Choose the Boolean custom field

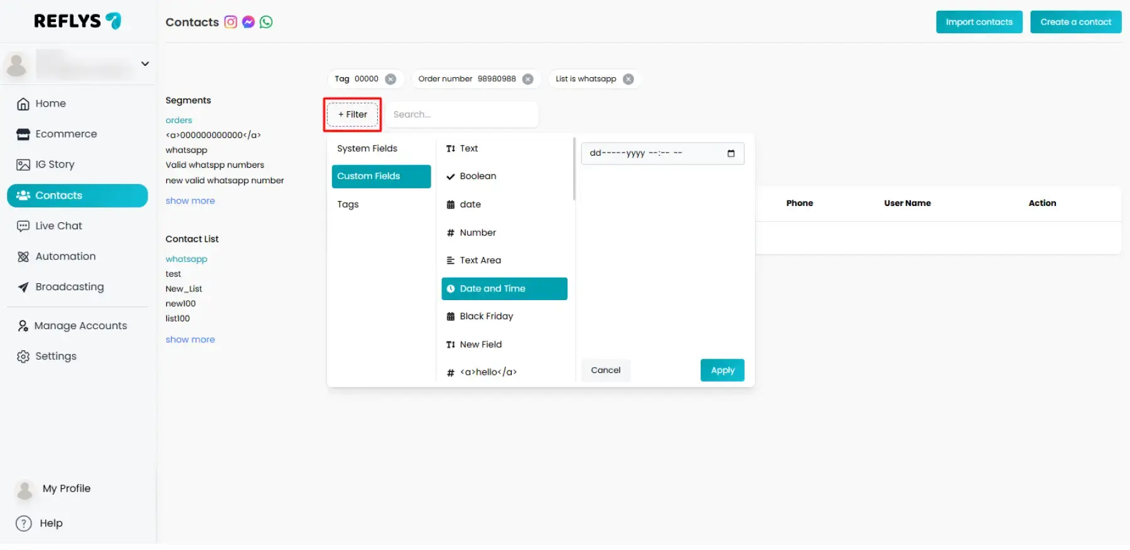(x=478, y=176)
